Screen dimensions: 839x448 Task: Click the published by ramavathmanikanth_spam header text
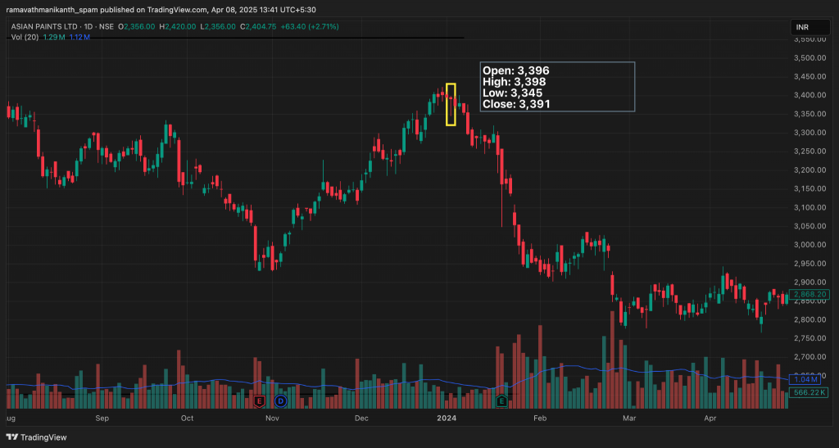[161, 10]
